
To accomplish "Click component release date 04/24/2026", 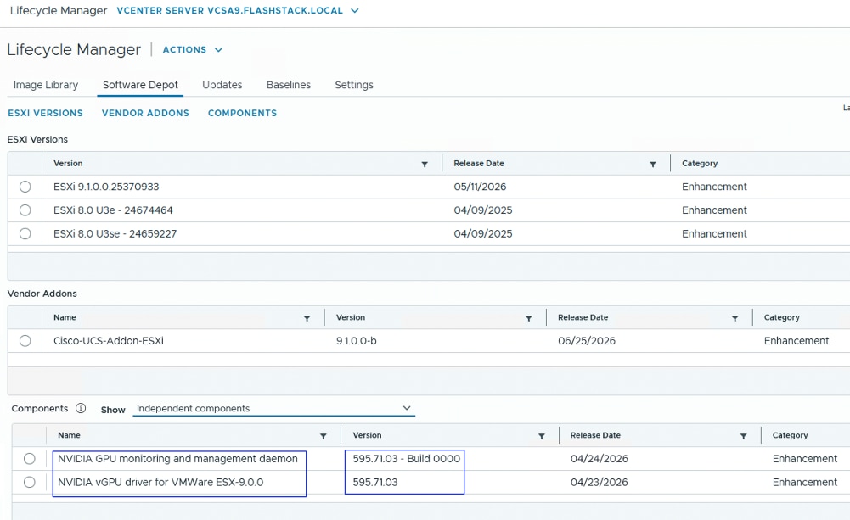I will coord(599,459).
